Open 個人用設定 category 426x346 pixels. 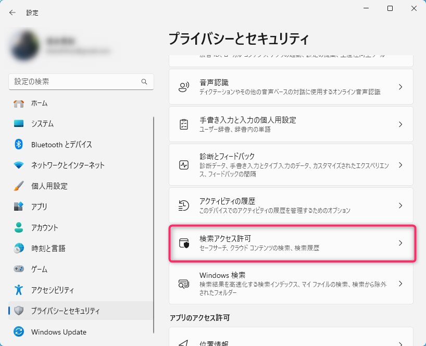pos(49,186)
